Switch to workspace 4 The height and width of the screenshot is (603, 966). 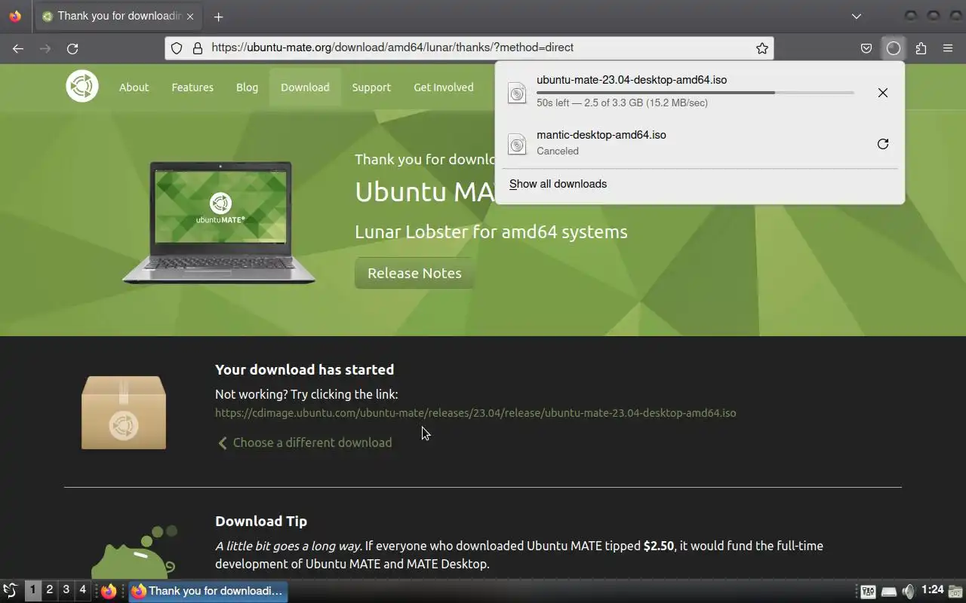point(83,590)
